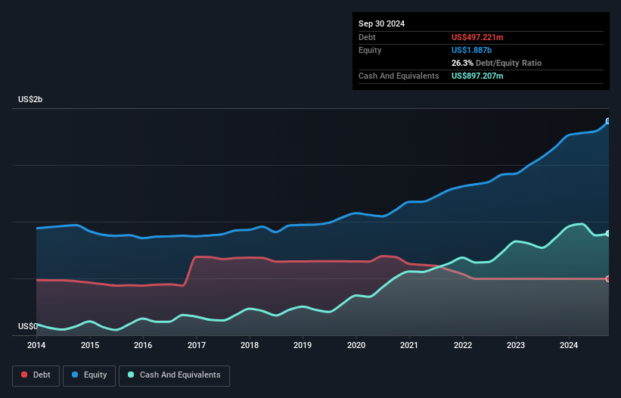Click the US$897.207m cash value
Image resolution: width=621 pixels, height=398 pixels.
pos(477,76)
